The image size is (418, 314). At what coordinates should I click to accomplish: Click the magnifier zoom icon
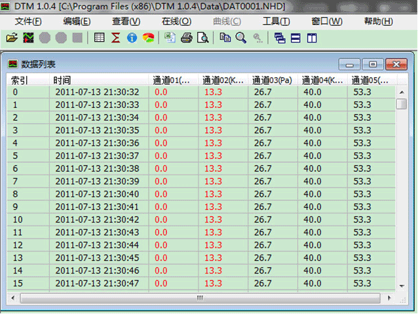241,38
